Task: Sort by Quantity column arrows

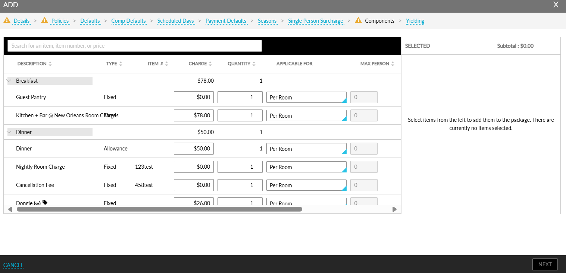Action: (x=254, y=64)
